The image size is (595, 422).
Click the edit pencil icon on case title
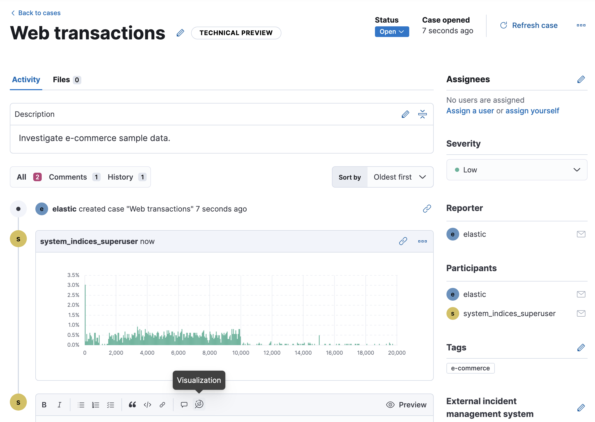180,33
